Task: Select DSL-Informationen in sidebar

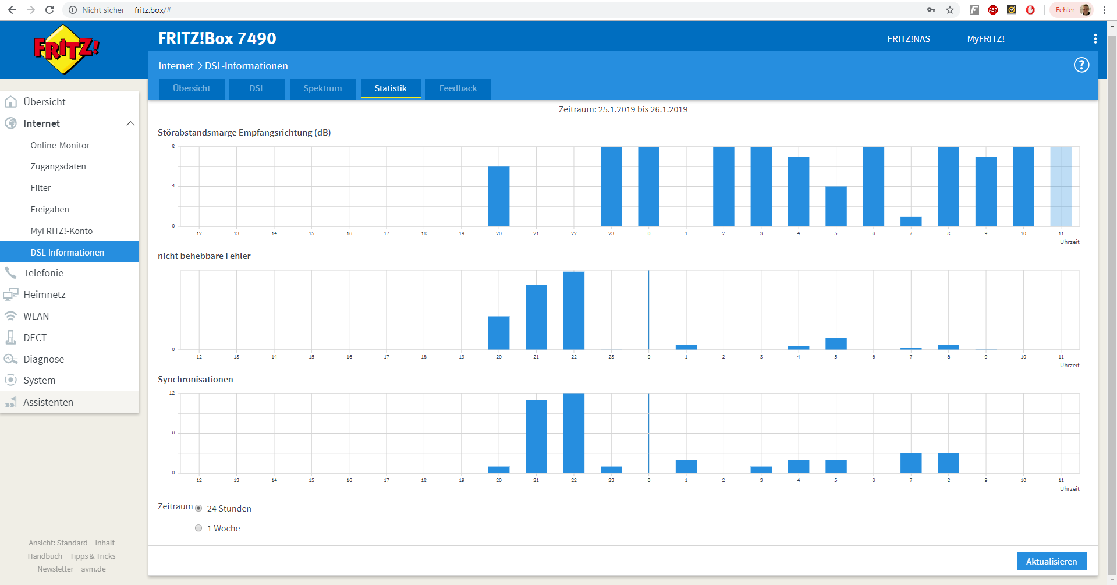Action: (x=70, y=251)
